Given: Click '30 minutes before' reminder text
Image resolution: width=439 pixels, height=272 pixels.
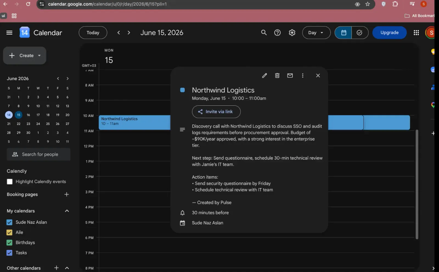Looking at the screenshot, I should (210, 213).
